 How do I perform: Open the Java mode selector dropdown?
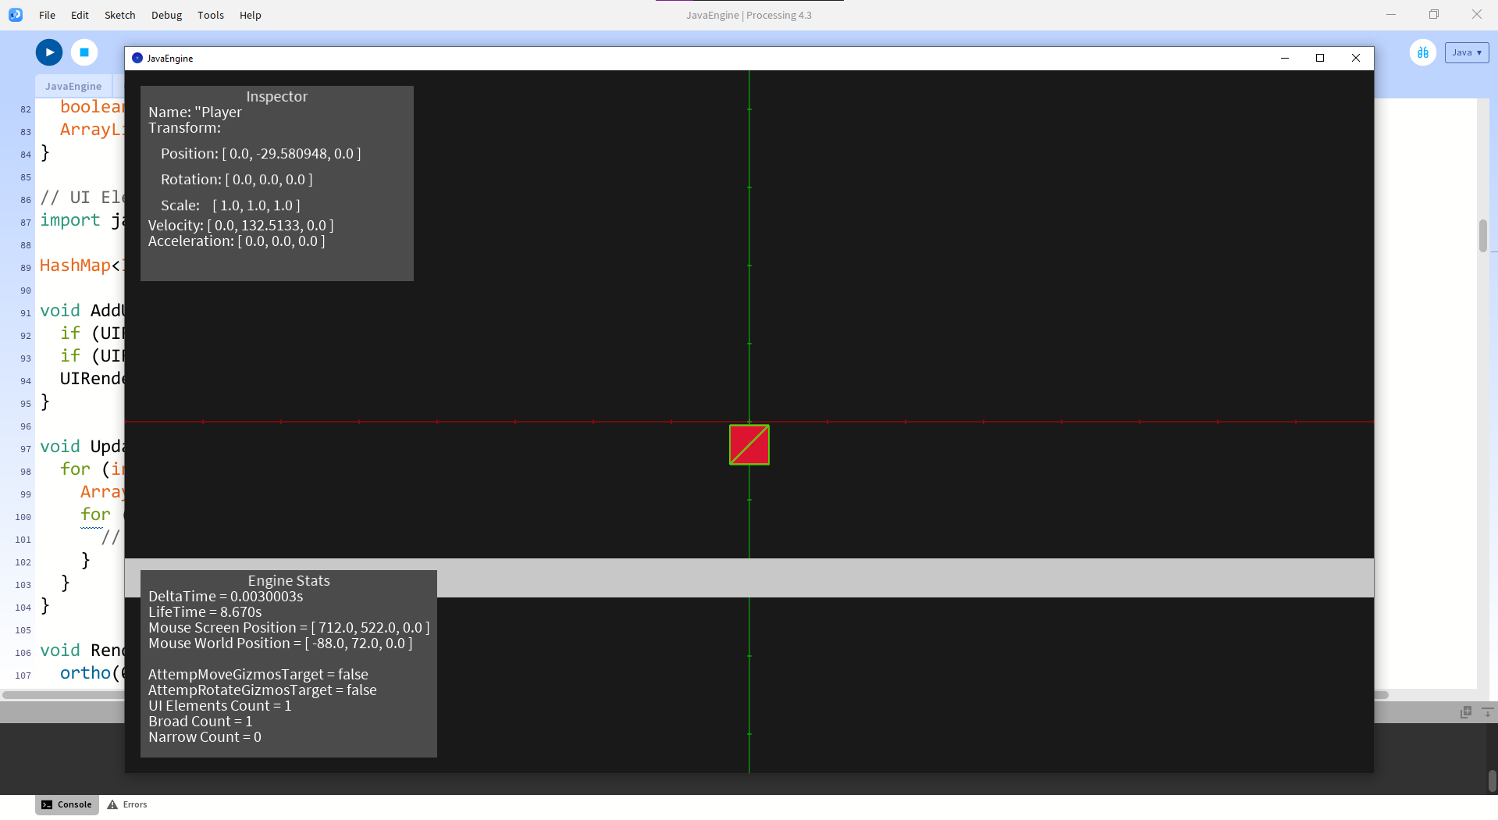pos(1466,52)
